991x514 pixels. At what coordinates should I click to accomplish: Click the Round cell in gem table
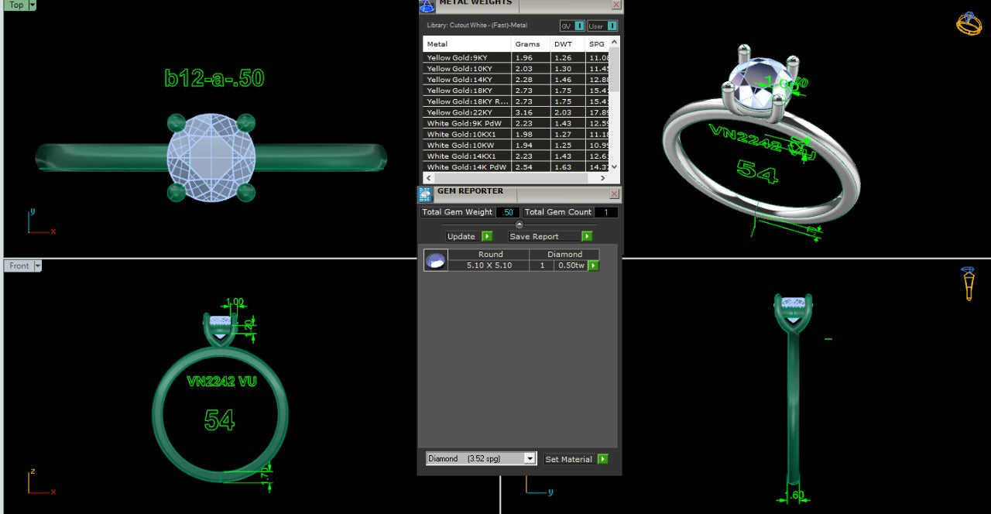(489, 254)
